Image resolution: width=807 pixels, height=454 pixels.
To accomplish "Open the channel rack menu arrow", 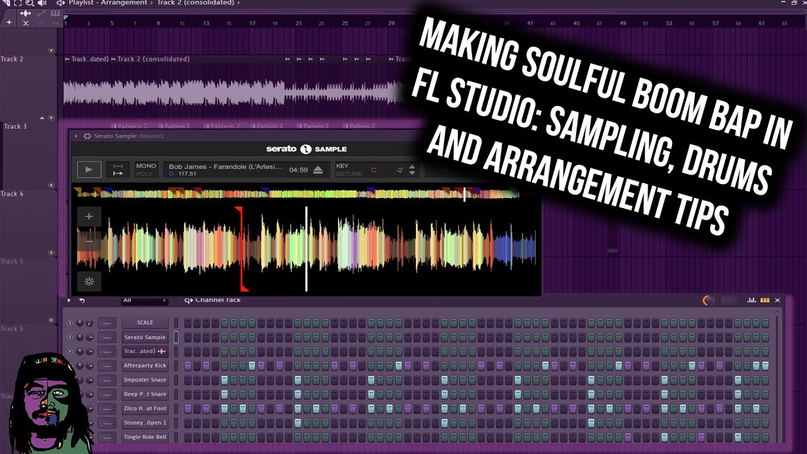I will tap(69, 301).
